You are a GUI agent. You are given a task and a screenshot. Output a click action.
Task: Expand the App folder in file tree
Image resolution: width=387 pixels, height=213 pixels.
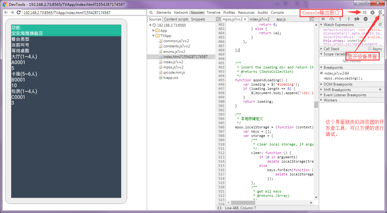154,31
